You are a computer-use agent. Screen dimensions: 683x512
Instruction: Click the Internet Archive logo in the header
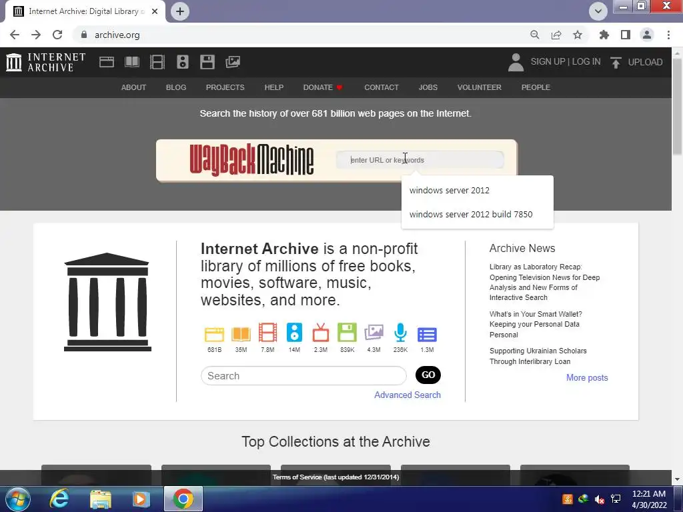pos(46,62)
